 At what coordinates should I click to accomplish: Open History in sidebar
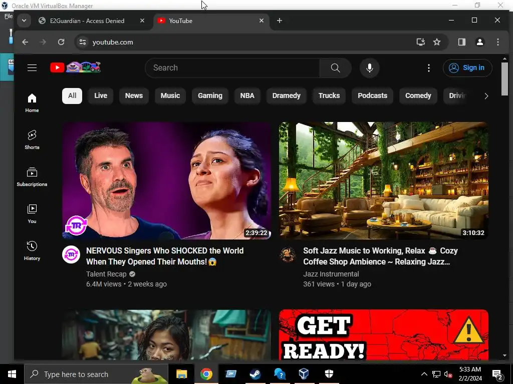(x=32, y=250)
